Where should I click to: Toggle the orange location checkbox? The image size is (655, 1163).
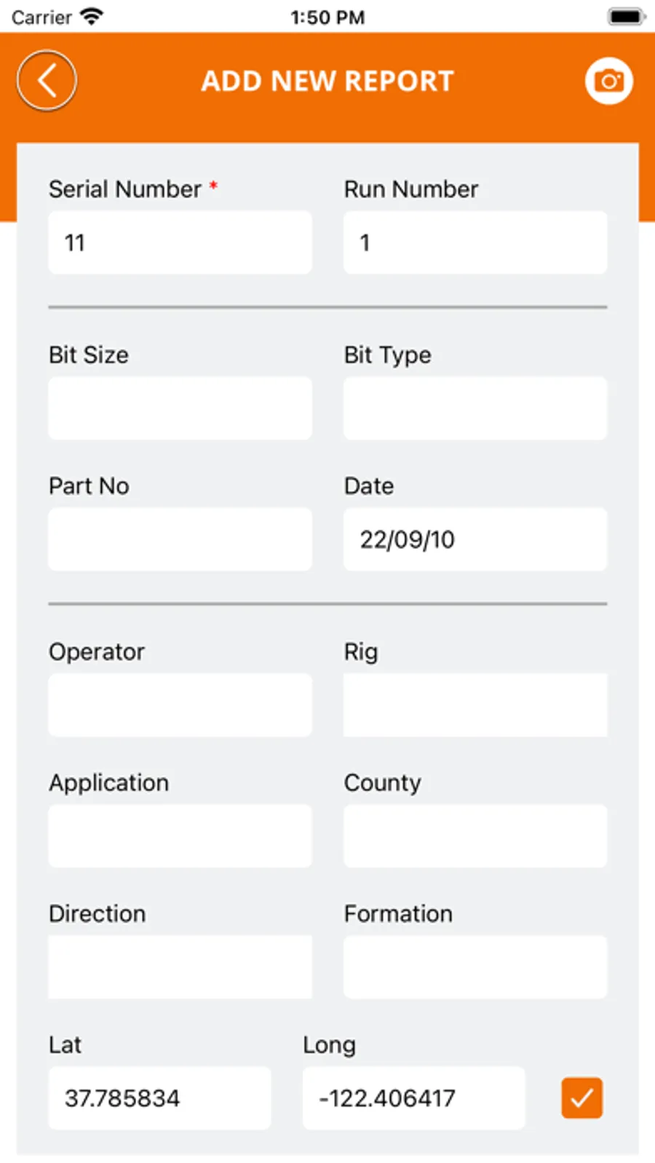pos(581,1097)
